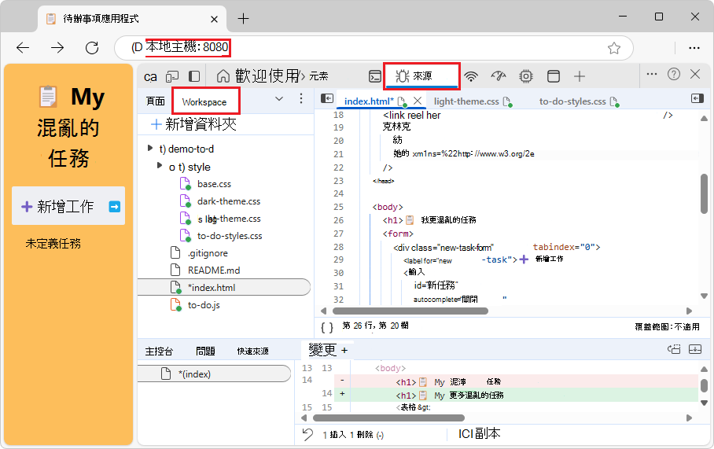The width and height of the screenshot is (714, 449).
Task: Click editor vertical scrollbar thumb
Action: point(705,193)
